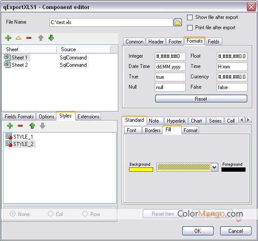Pick the yellow Background color swatch
Screen dimensions: 258x241
(x=141, y=170)
